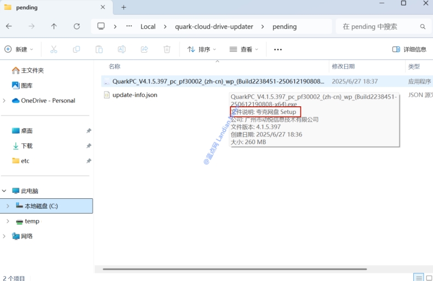Click the Copy icon in toolbar

76,49
